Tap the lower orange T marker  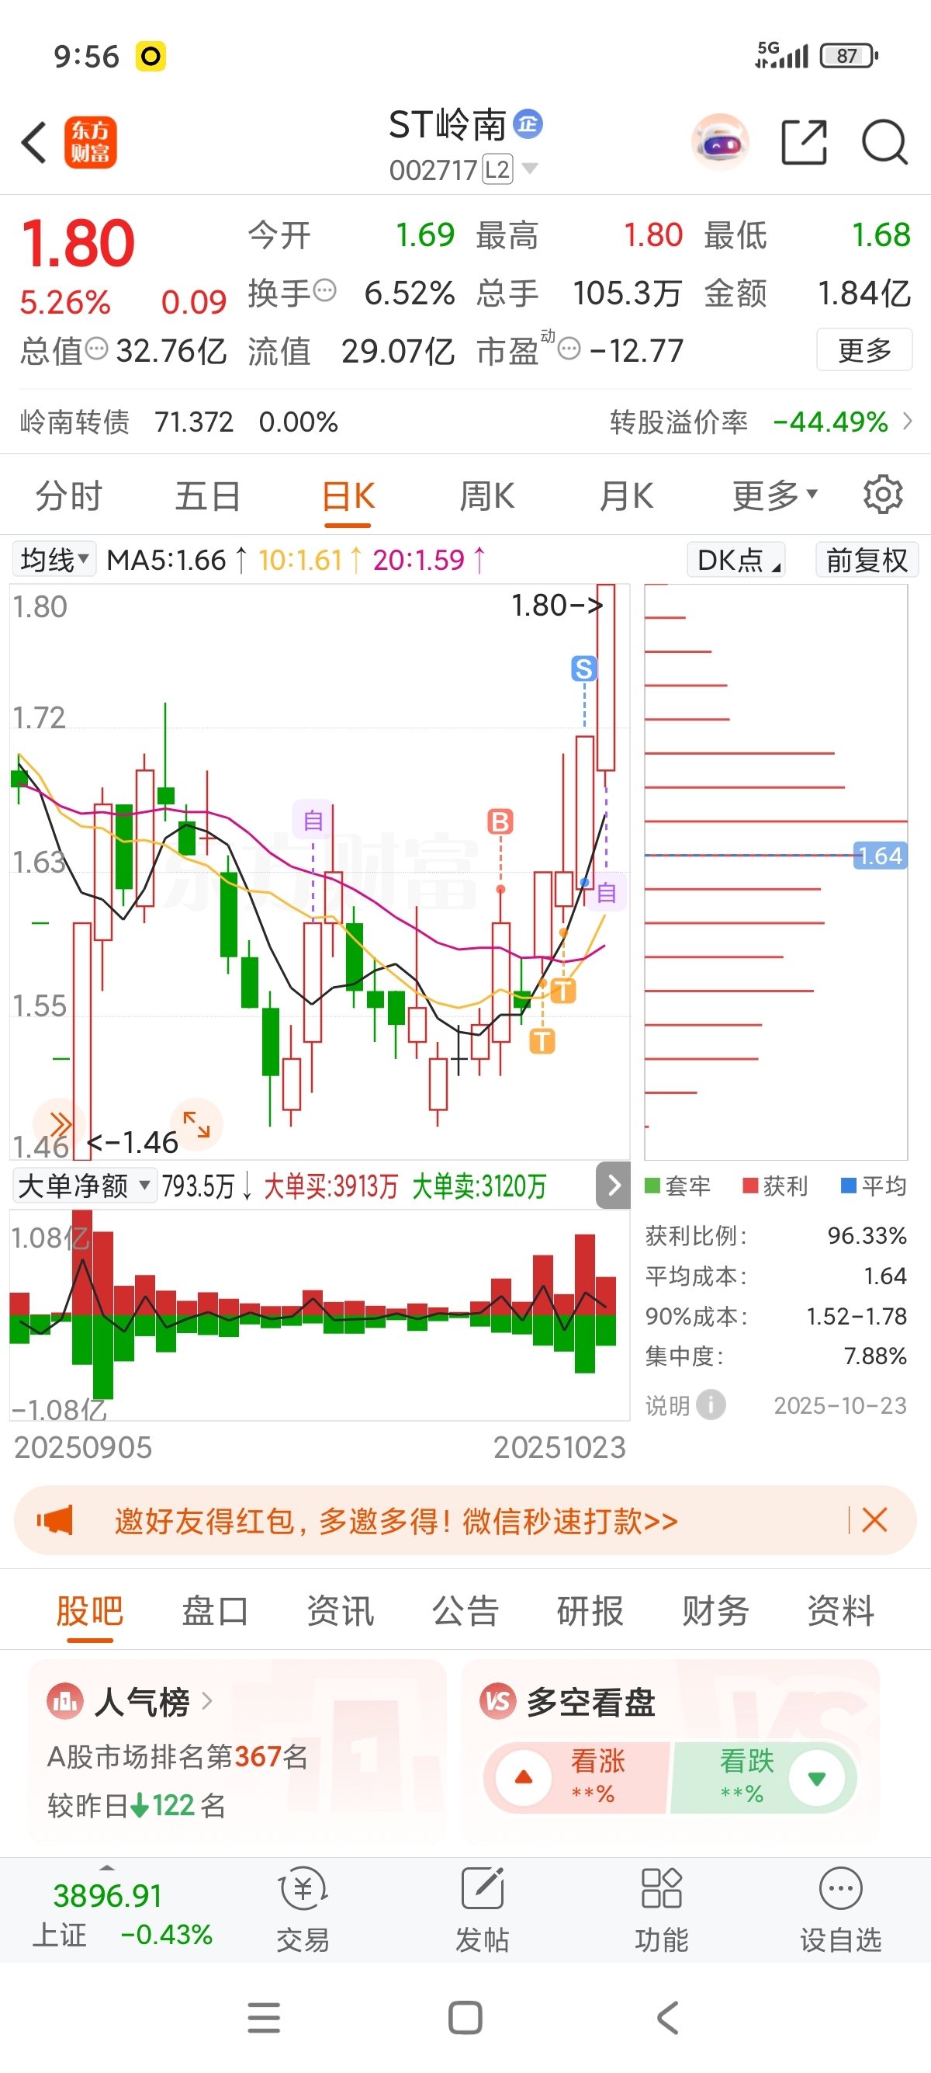tap(542, 1041)
